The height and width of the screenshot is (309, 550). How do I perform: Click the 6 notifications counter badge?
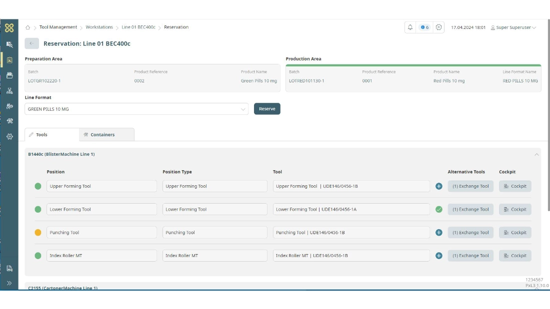point(423,27)
